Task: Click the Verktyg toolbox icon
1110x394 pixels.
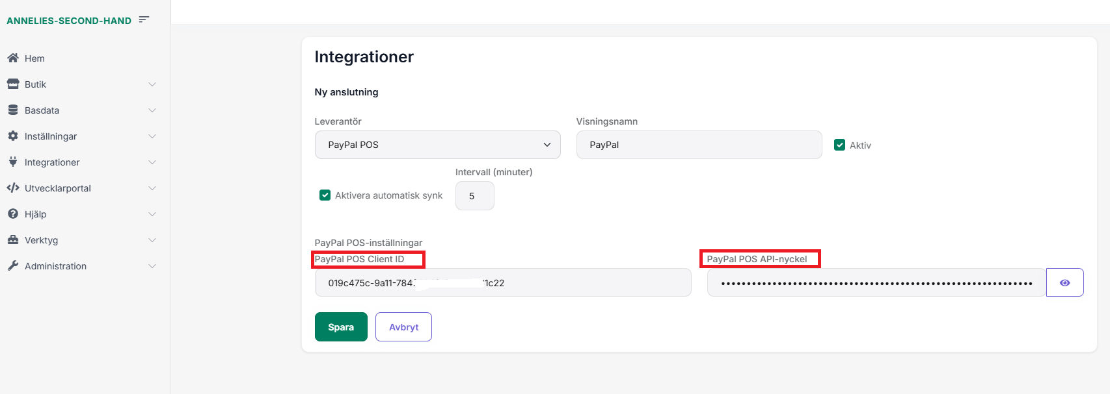Action: click(x=12, y=240)
